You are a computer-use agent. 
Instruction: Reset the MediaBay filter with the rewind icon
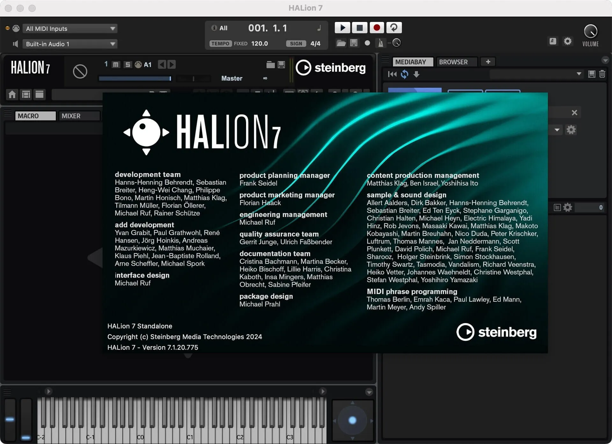pyautogui.click(x=392, y=74)
